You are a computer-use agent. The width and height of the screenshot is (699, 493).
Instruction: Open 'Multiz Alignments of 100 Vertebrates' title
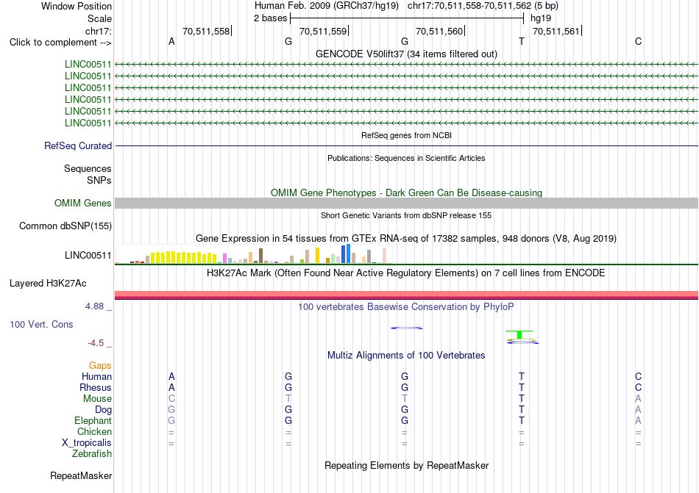pyautogui.click(x=406, y=355)
